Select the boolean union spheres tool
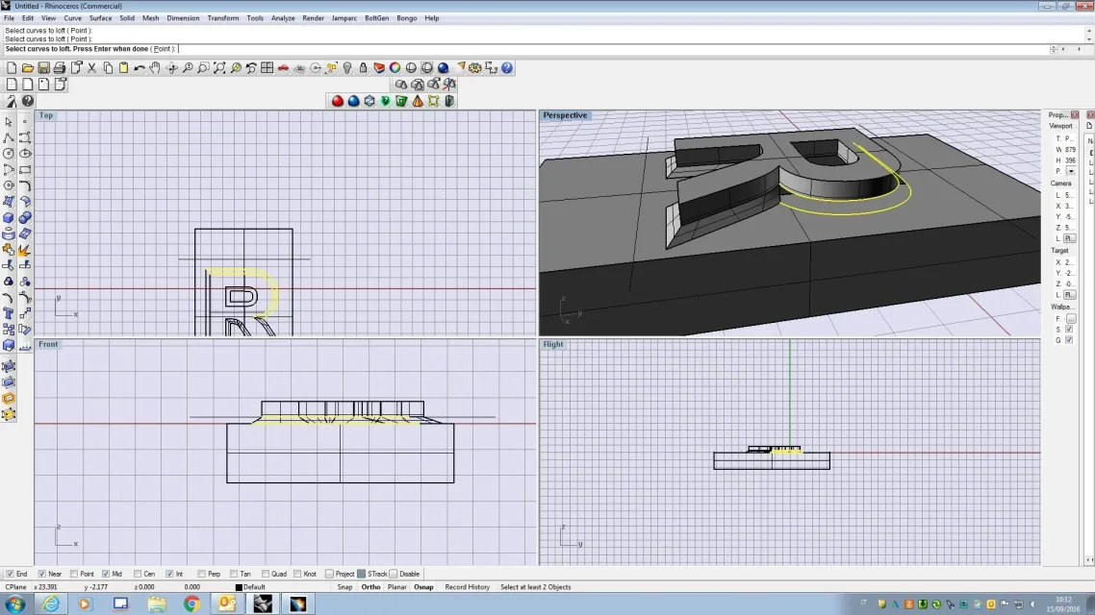The image size is (1095, 615). [x=25, y=217]
